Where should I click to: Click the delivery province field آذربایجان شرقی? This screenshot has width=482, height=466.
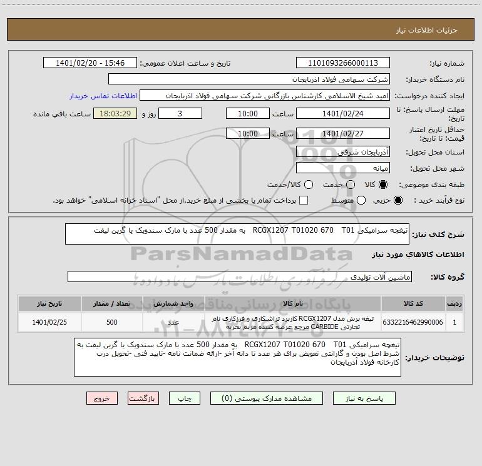pyautogui.click(x=343, y=152)
